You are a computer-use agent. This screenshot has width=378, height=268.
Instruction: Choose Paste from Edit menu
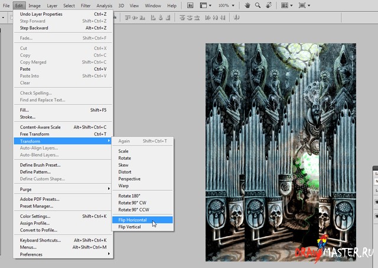(x=63, y=69)
